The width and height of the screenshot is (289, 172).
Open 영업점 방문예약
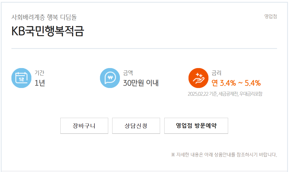pyautogui.click(x=196, y=125)
